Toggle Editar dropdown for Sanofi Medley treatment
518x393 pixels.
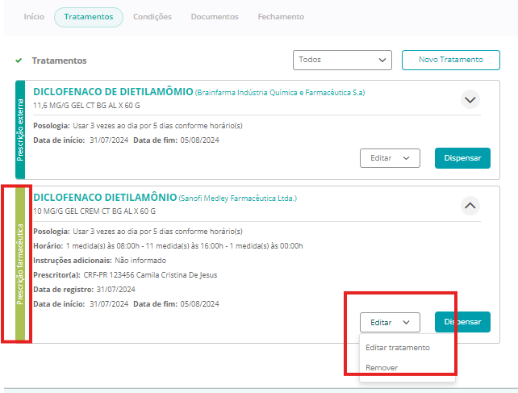tap(390, 322)
